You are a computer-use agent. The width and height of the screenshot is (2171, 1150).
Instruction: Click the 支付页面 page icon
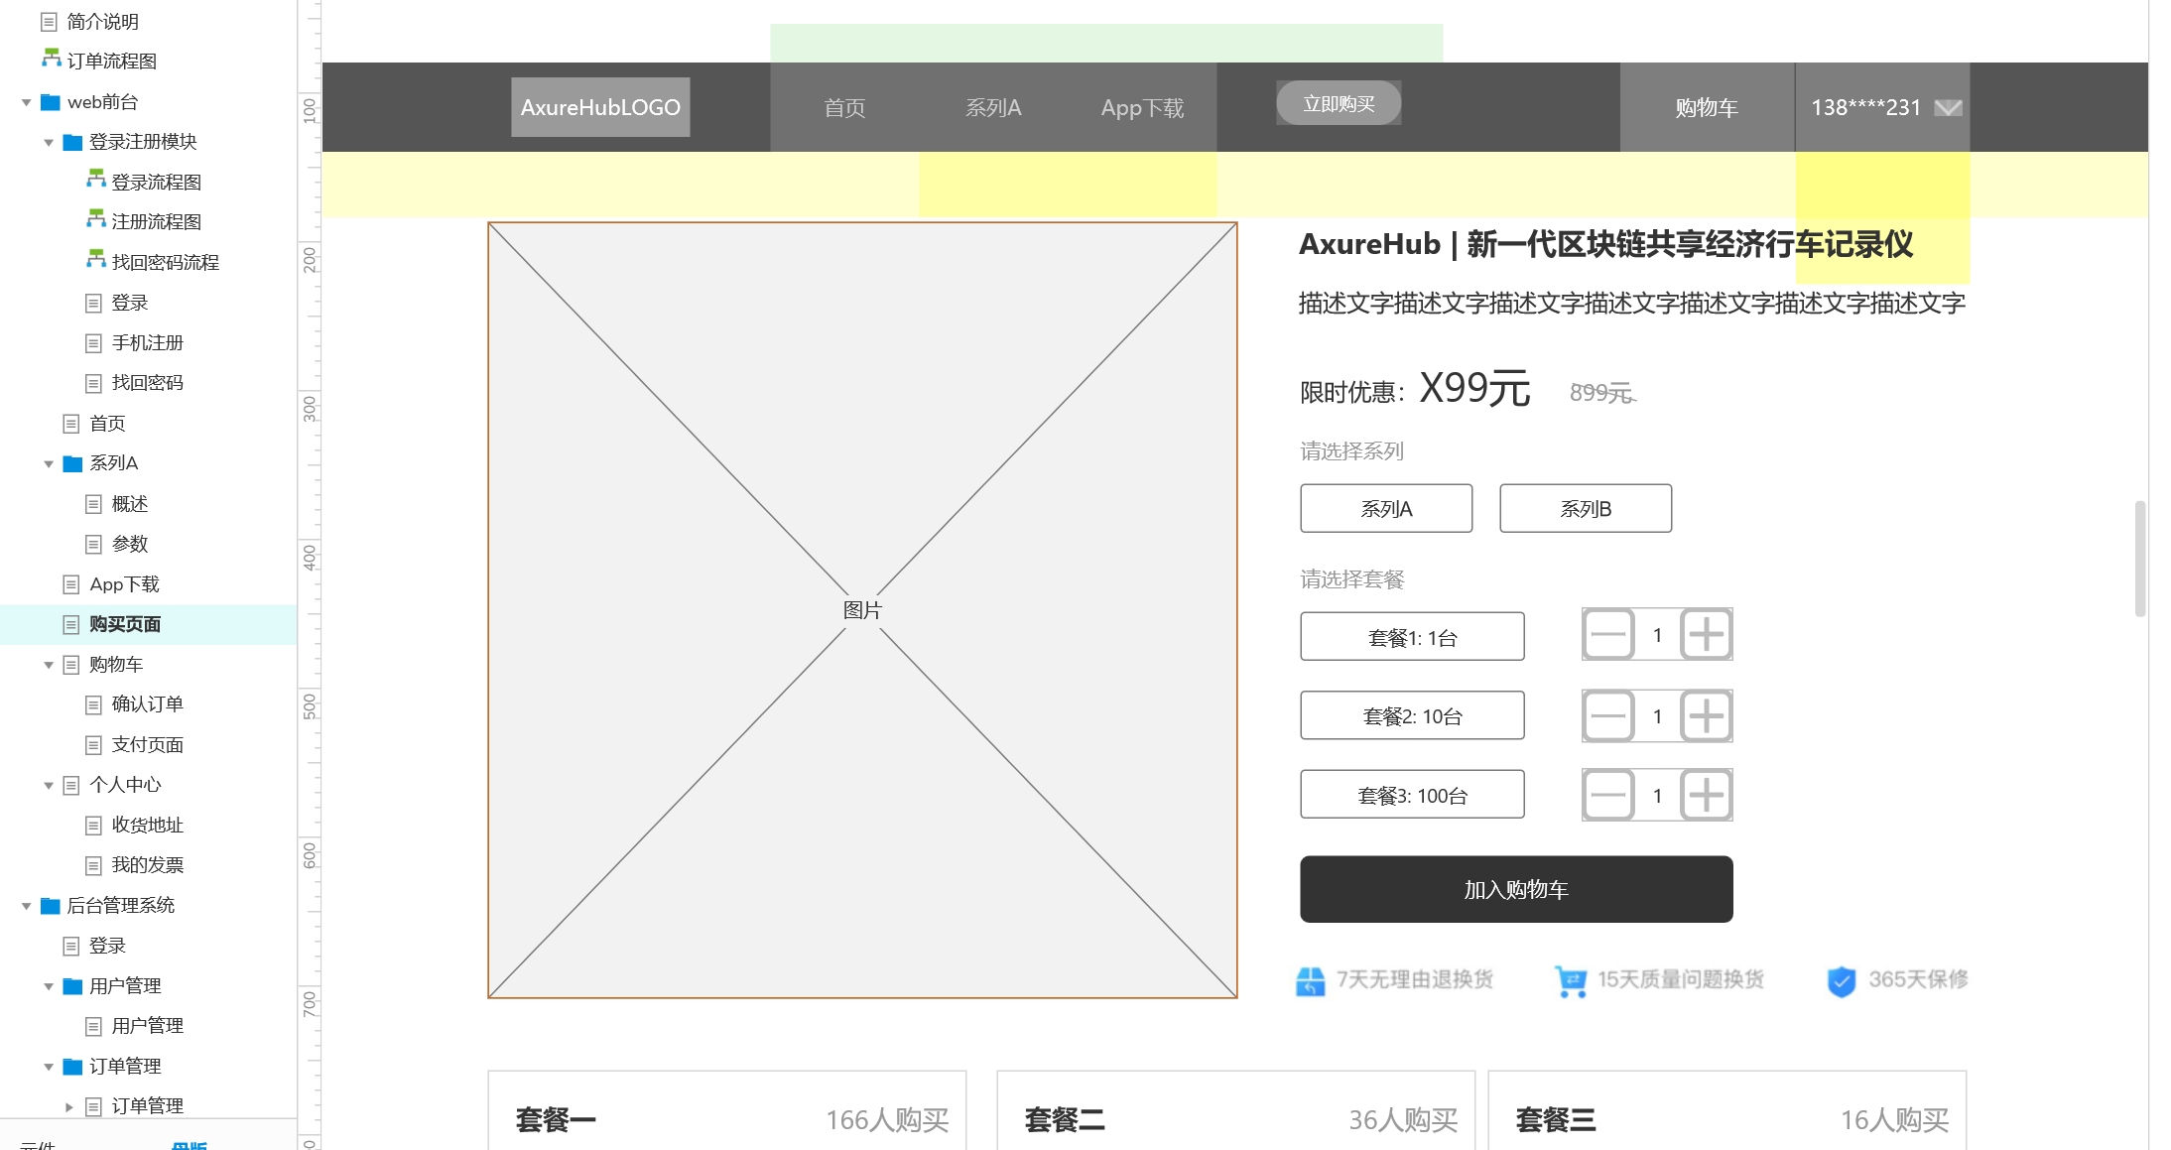pos(93,745)
